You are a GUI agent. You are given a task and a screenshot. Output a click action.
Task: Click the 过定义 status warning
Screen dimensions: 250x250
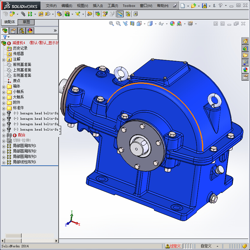(x=173, y=246)
